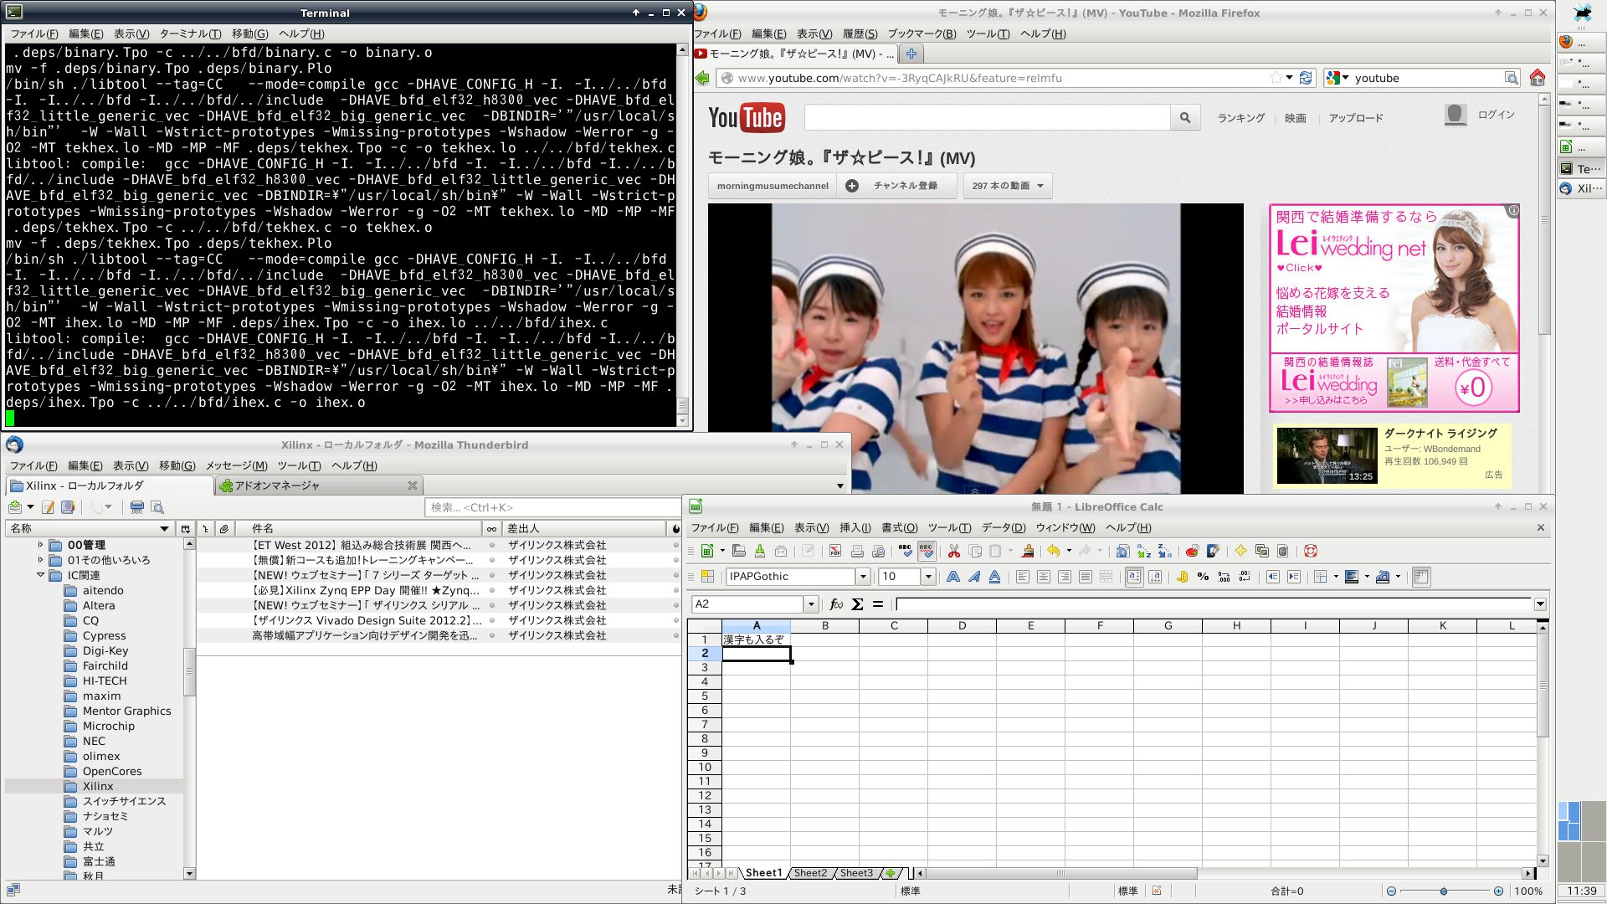Click the Thunderbird search box 検索

(x=552, y=507)
